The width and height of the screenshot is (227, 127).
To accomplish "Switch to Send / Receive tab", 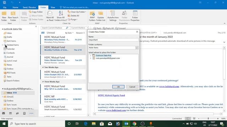I will [29, 7].
